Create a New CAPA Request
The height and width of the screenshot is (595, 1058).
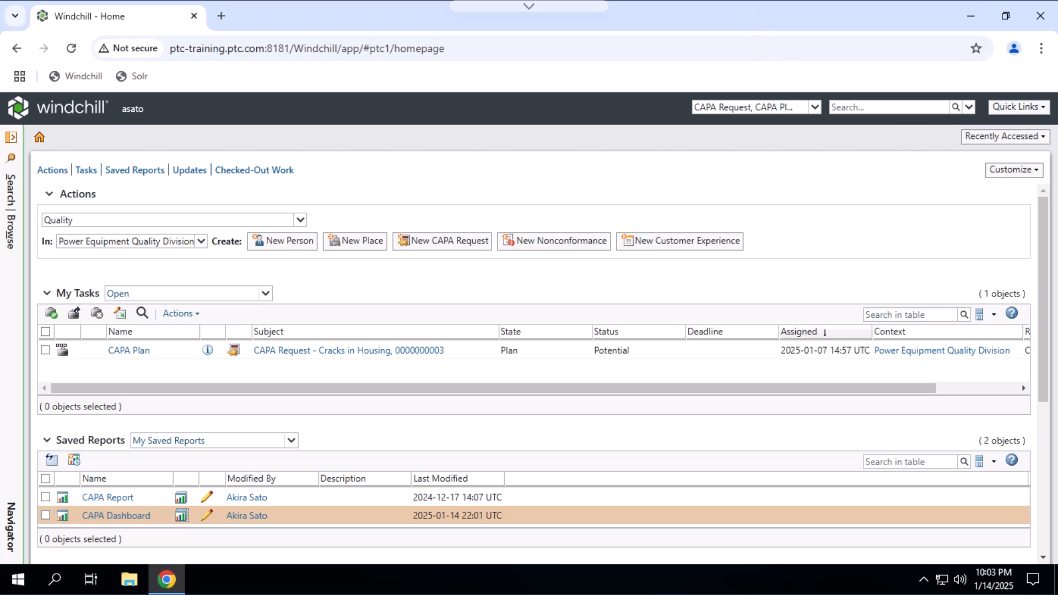[x=442, y=241]
